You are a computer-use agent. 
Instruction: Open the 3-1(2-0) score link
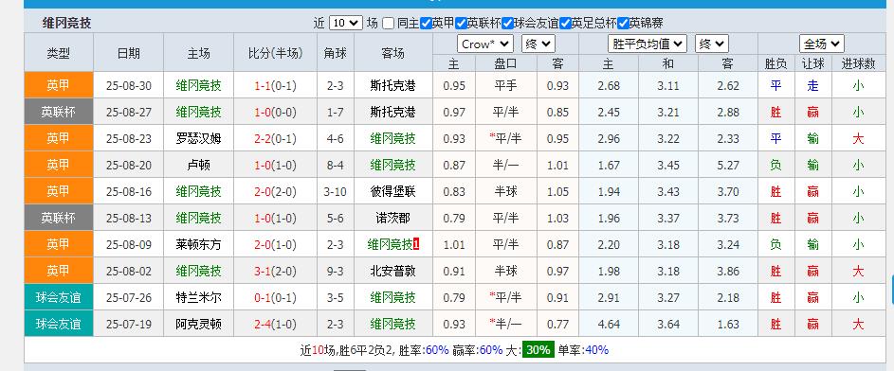pos(275,271)
